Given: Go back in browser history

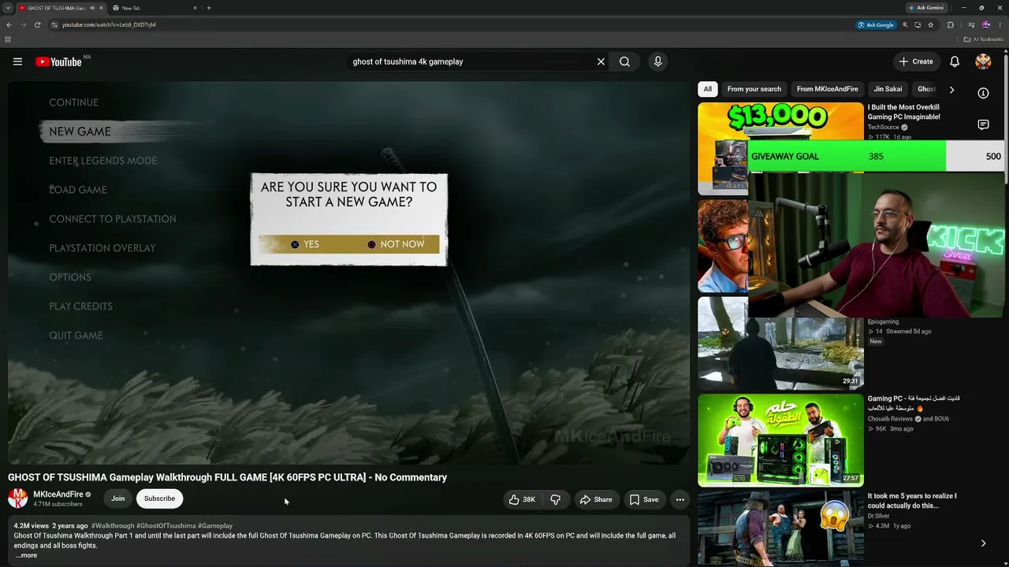Looking at the screenshot, I should tap(9, 24).
